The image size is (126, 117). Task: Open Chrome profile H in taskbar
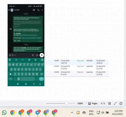29,112
